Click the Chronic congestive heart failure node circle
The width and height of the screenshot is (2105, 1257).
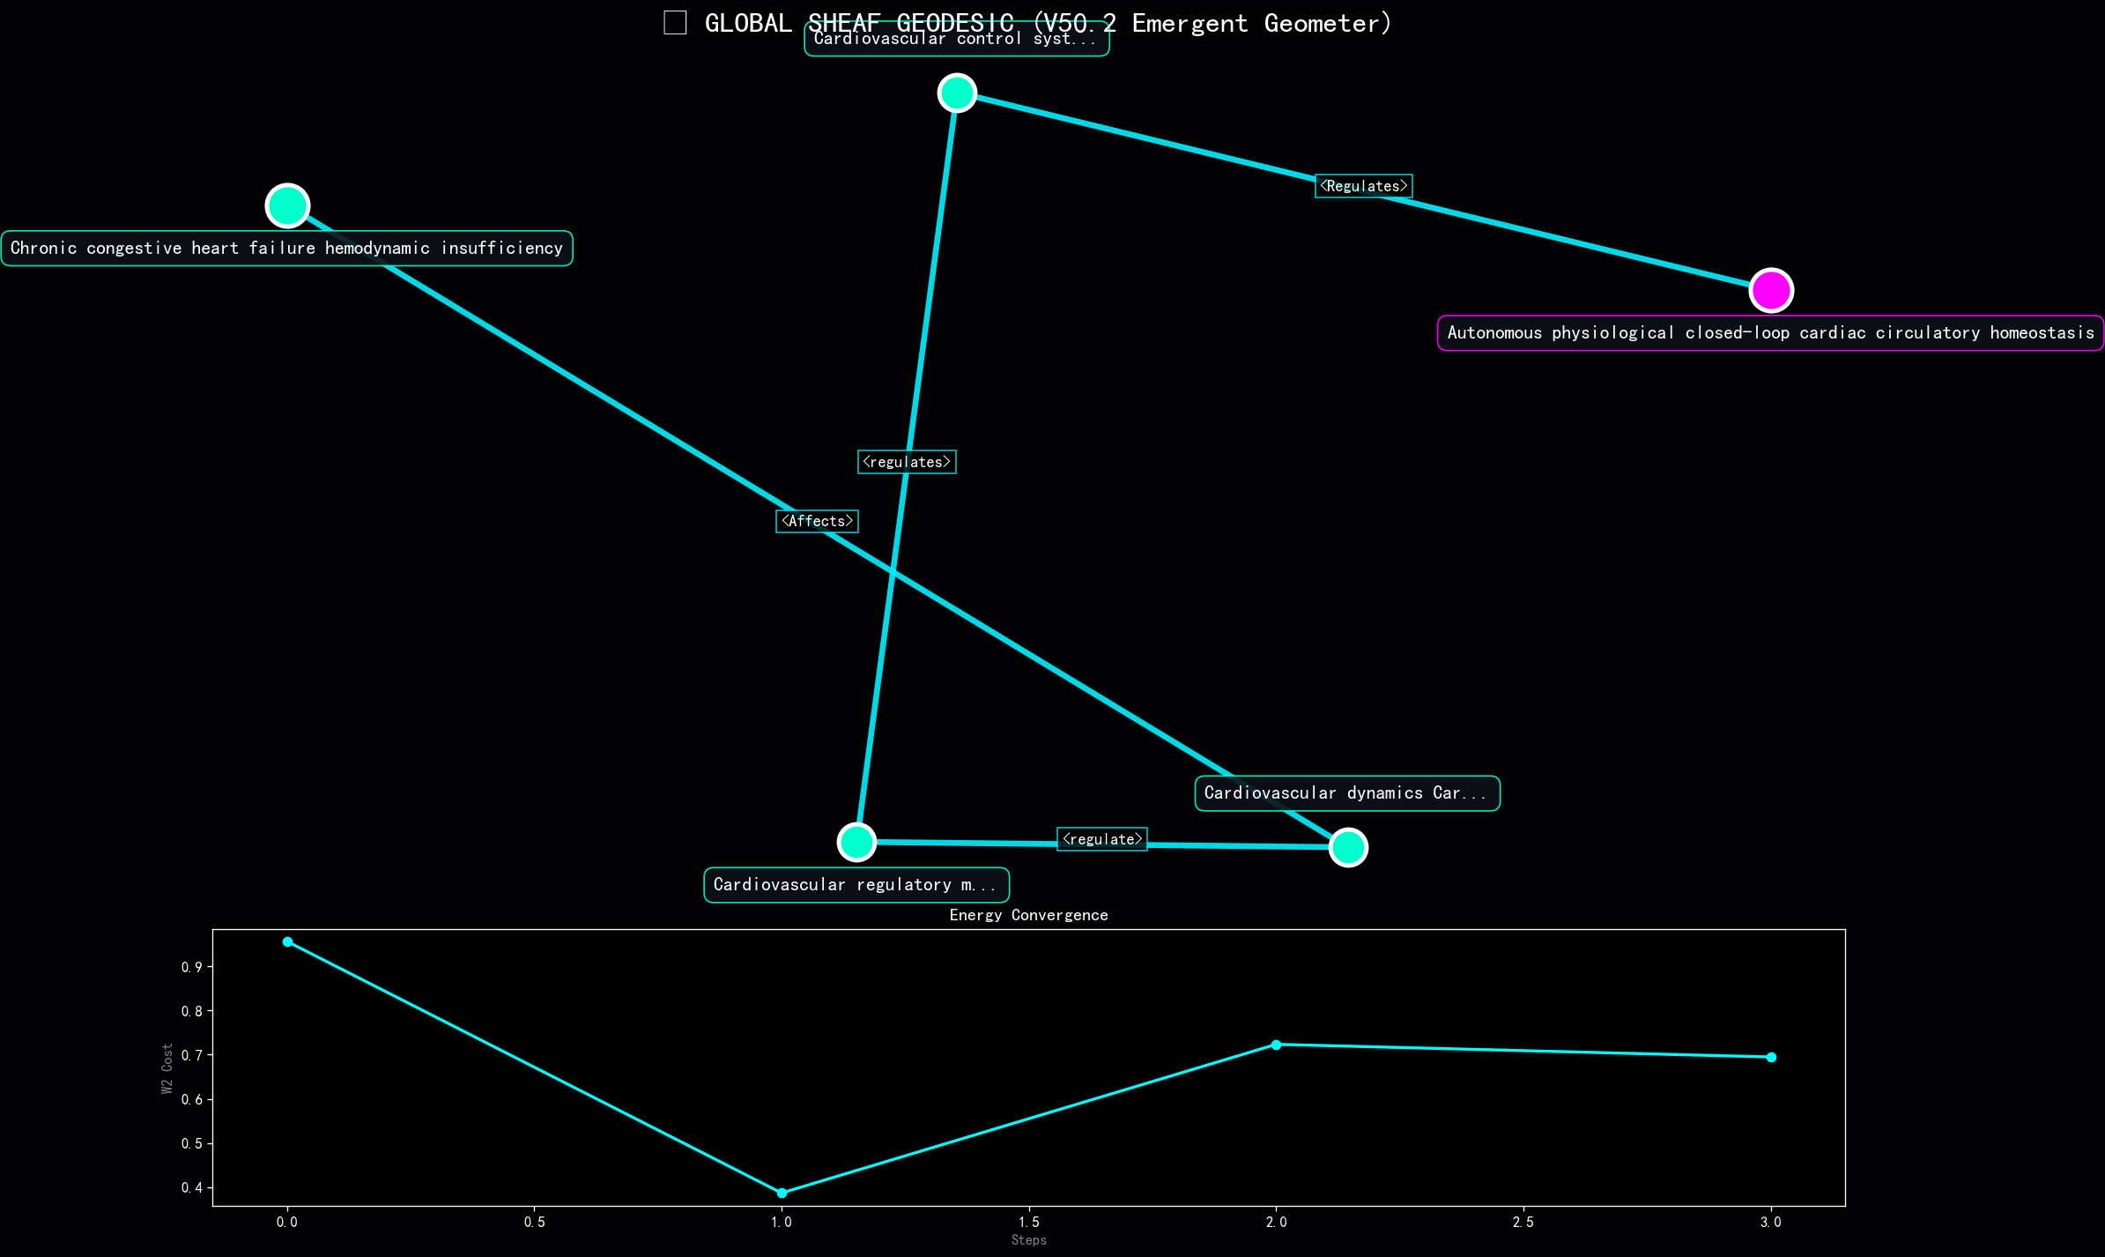click(287, 206)
